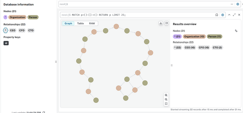Switch to the Graph view tab
Screen dimensions: 243x113
click(68, 24)
